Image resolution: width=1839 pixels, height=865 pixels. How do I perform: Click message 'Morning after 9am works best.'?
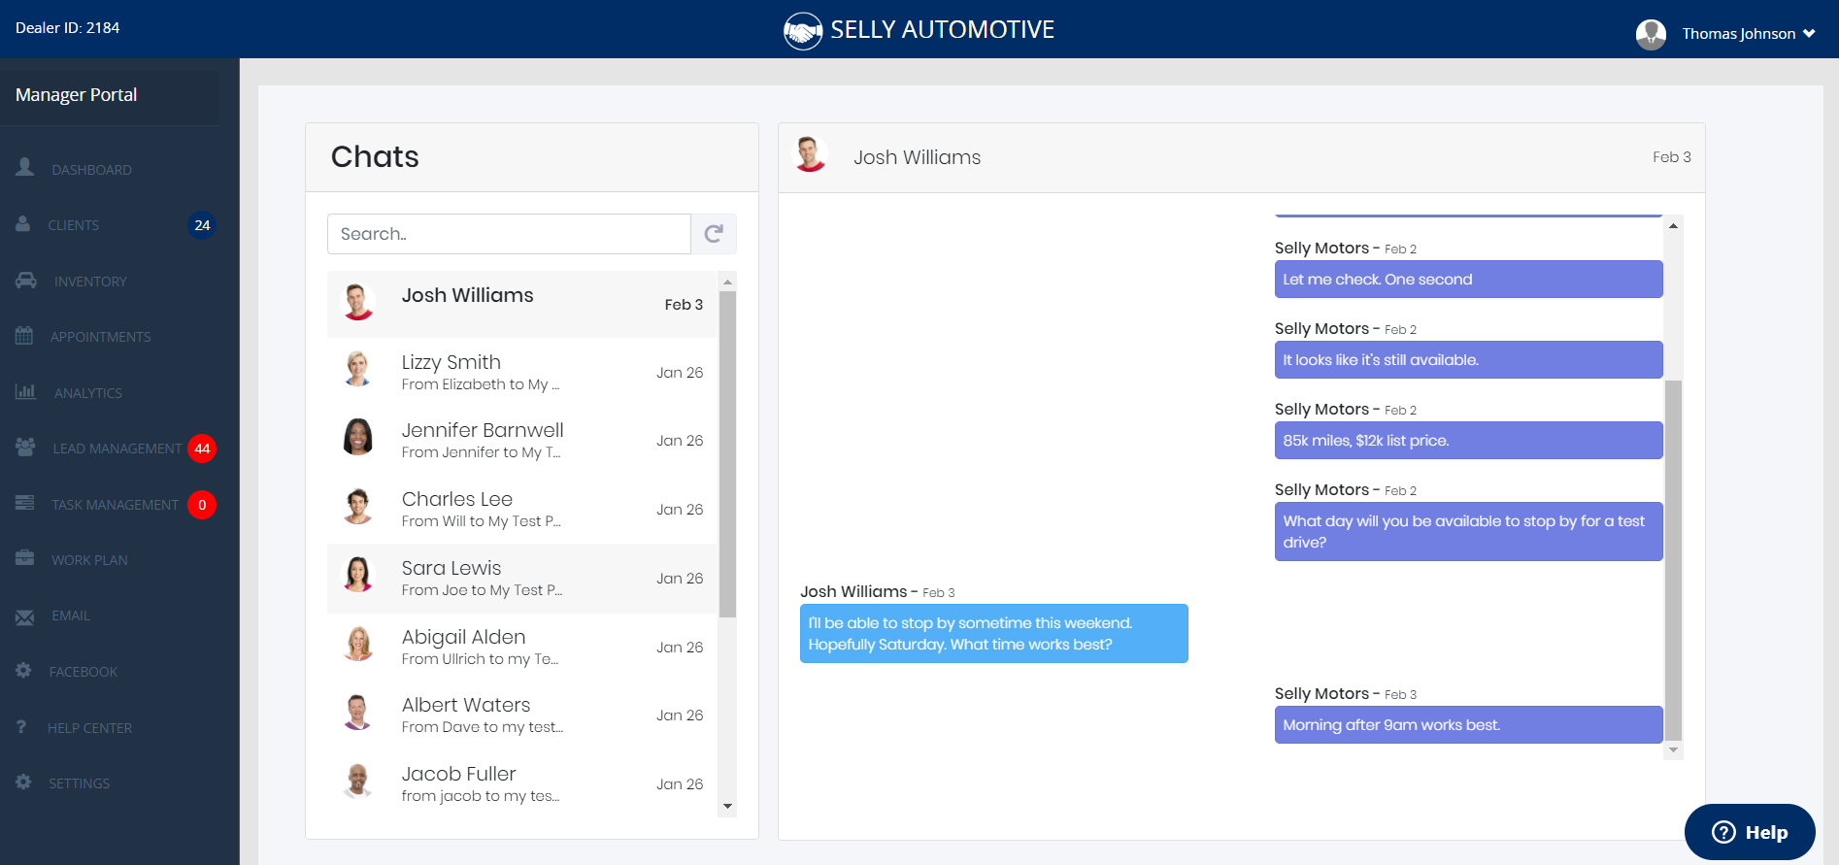[x=1468, y=725]
